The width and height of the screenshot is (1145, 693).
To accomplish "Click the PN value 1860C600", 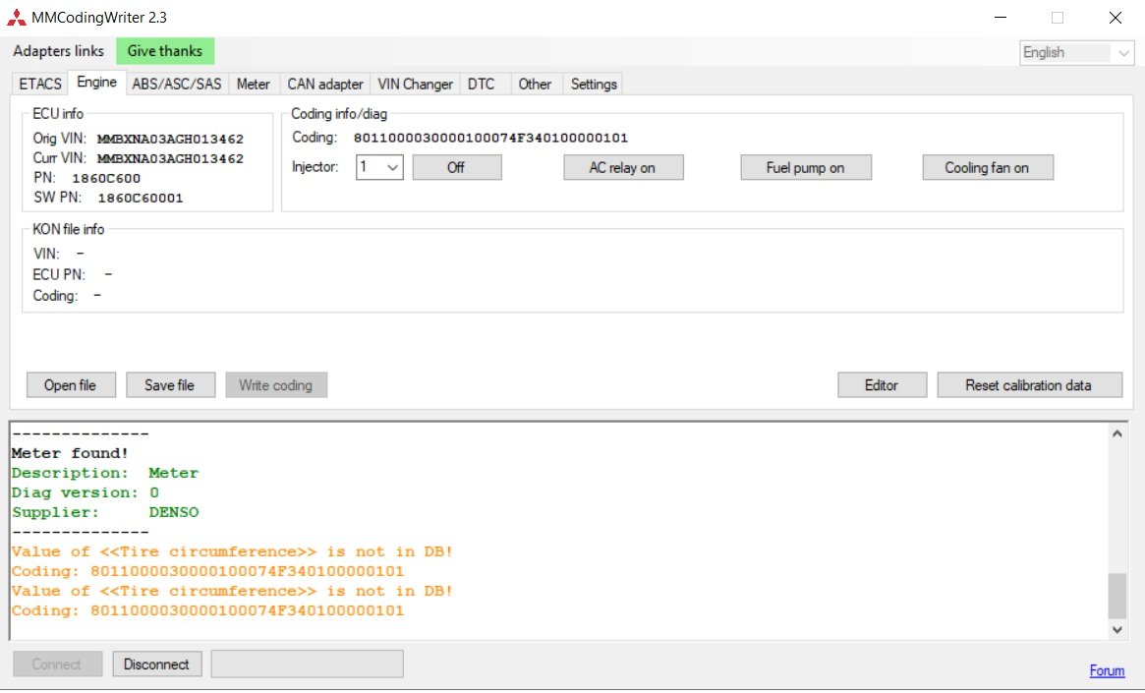I will pyautogui.click(x=106, y=178).
